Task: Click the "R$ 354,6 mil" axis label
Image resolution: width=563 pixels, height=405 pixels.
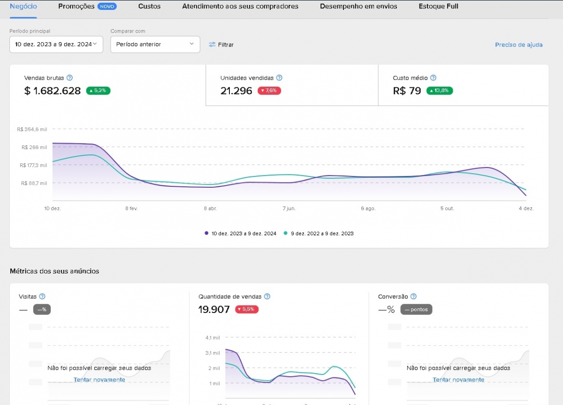Action: (32, 129)
